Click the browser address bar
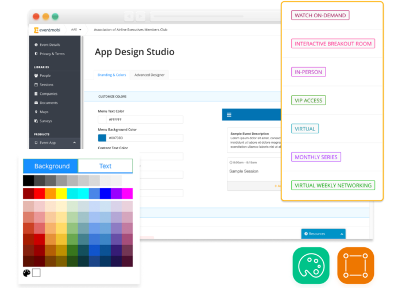Screen dimensions: 402x288 point(215,17)
